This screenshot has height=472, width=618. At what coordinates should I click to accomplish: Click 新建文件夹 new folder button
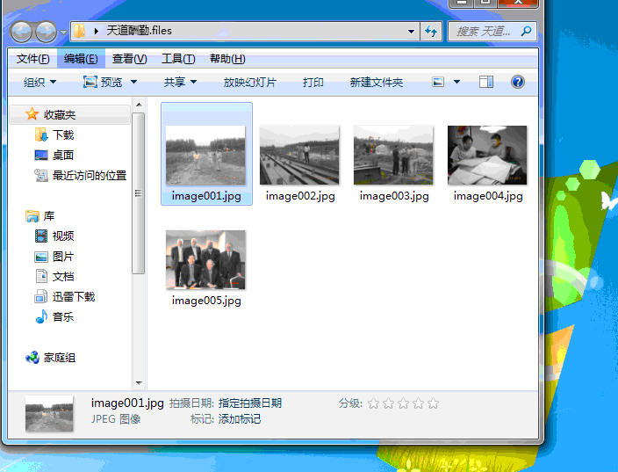point(376,82)
